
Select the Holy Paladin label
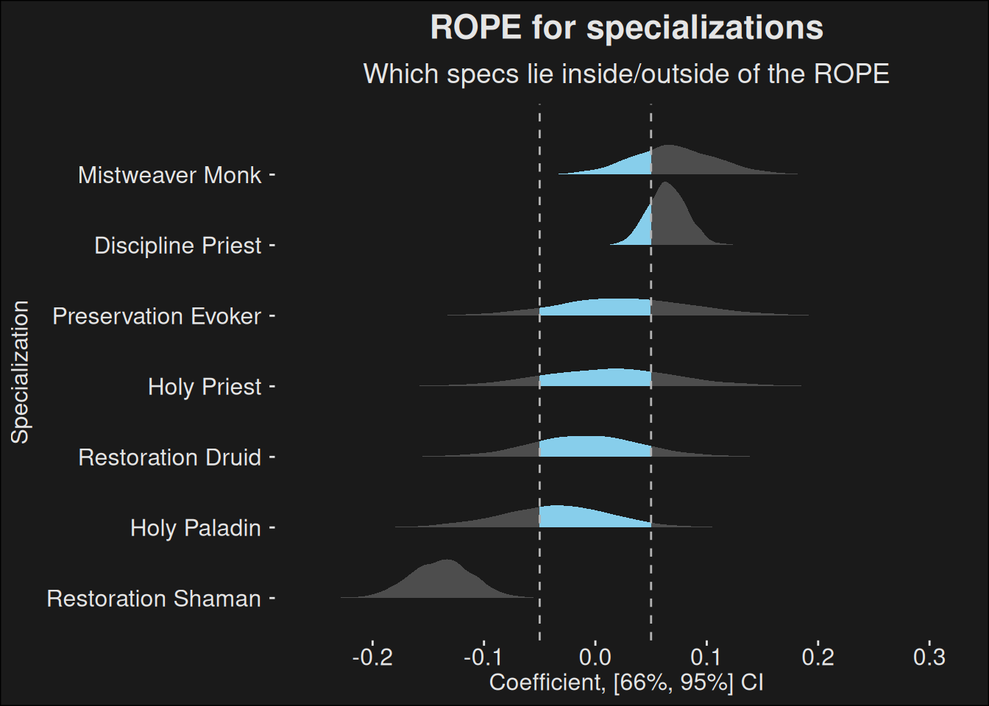[x=196, y=528]
